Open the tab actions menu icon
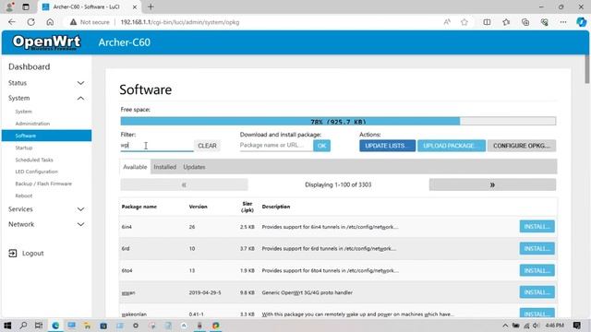 click(x=26, y=6)
